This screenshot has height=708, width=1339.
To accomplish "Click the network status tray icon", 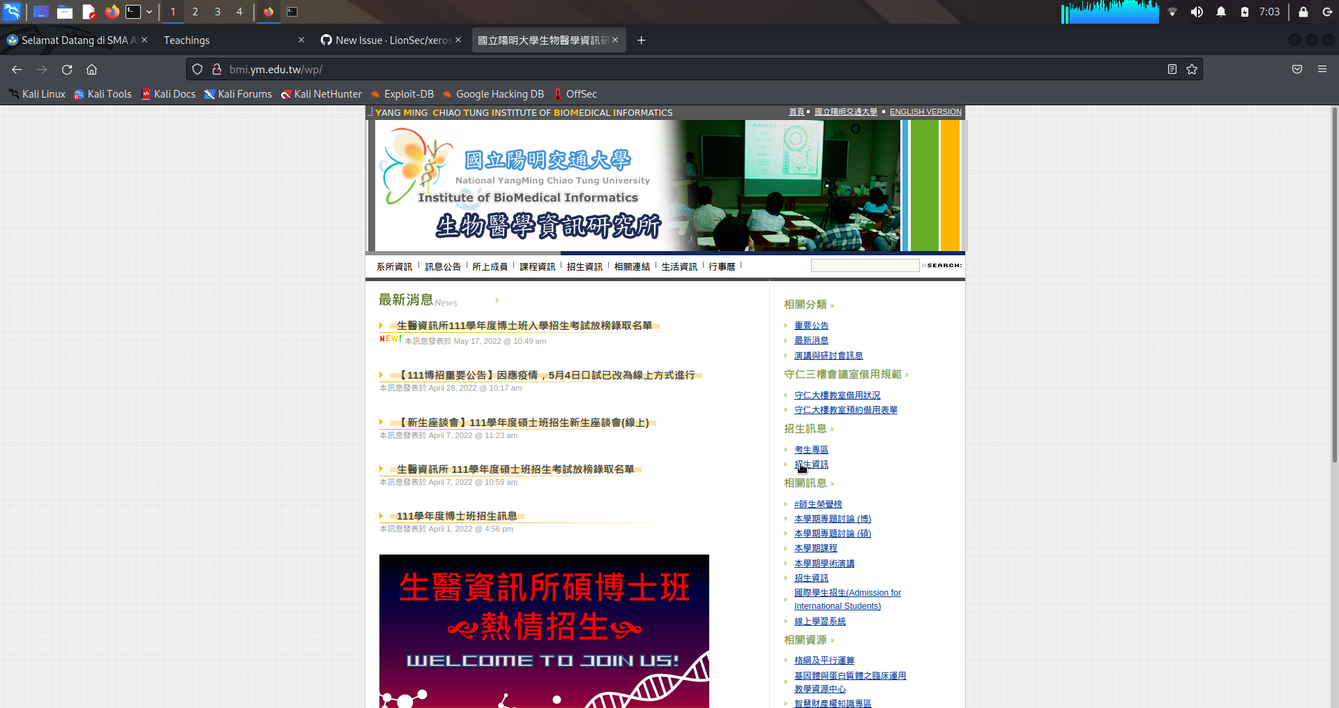I will pyautogui.click(x=1172, y=12).
